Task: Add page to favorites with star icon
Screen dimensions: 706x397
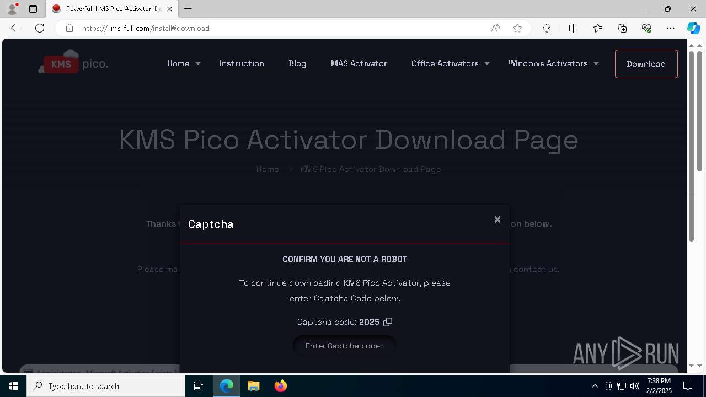Action: click(x=517, y=28)
